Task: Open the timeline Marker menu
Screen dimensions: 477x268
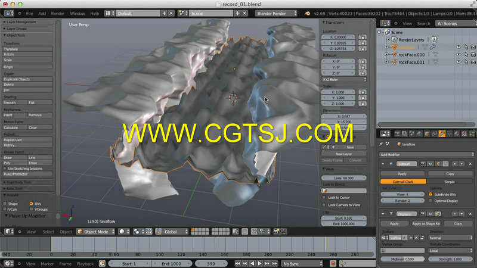Action: pyautogui.click(x=47, y=264)
